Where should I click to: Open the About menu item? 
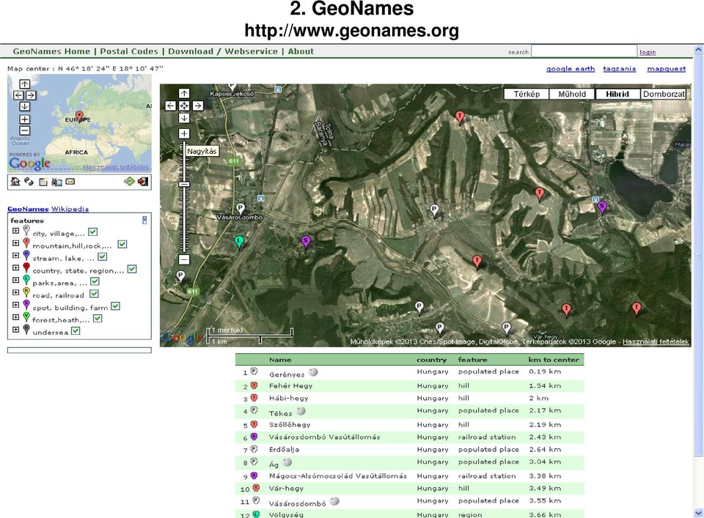coord(301,51)
